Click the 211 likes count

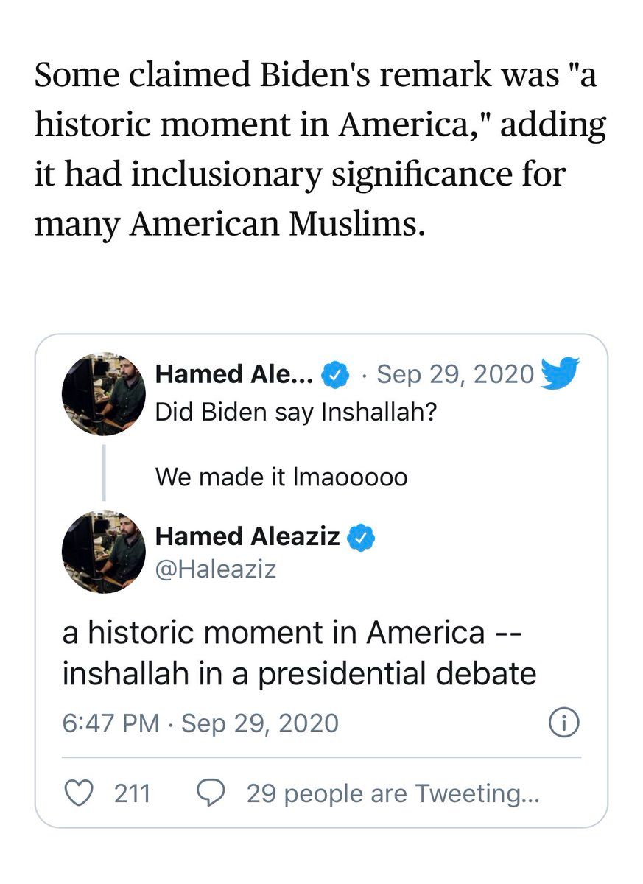[x=133, y=793]
